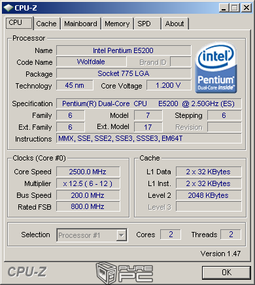Viewport: 255px width, 285px height.
Task: Click the Level 2 value 2048 KBytes
Action: tap(209, 195)
